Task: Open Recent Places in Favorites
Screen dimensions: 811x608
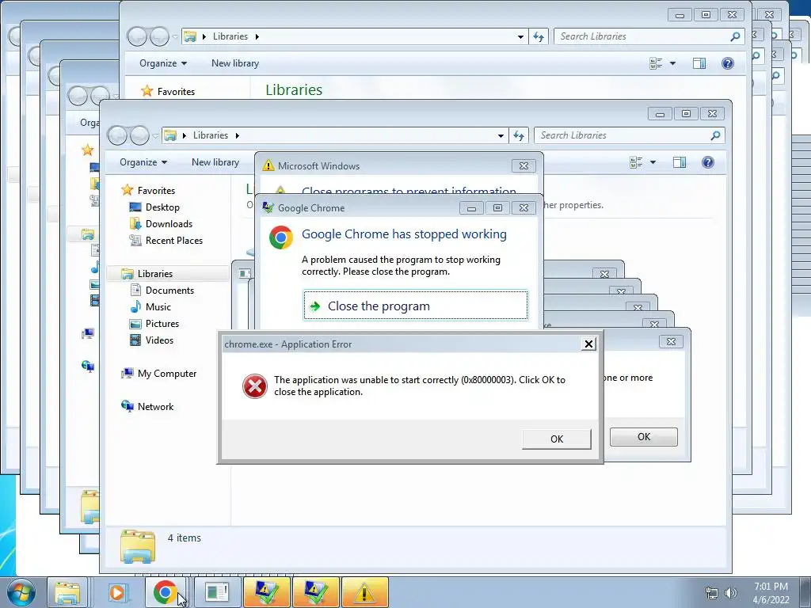Action: pyautogui.click(x=173, y=241)
